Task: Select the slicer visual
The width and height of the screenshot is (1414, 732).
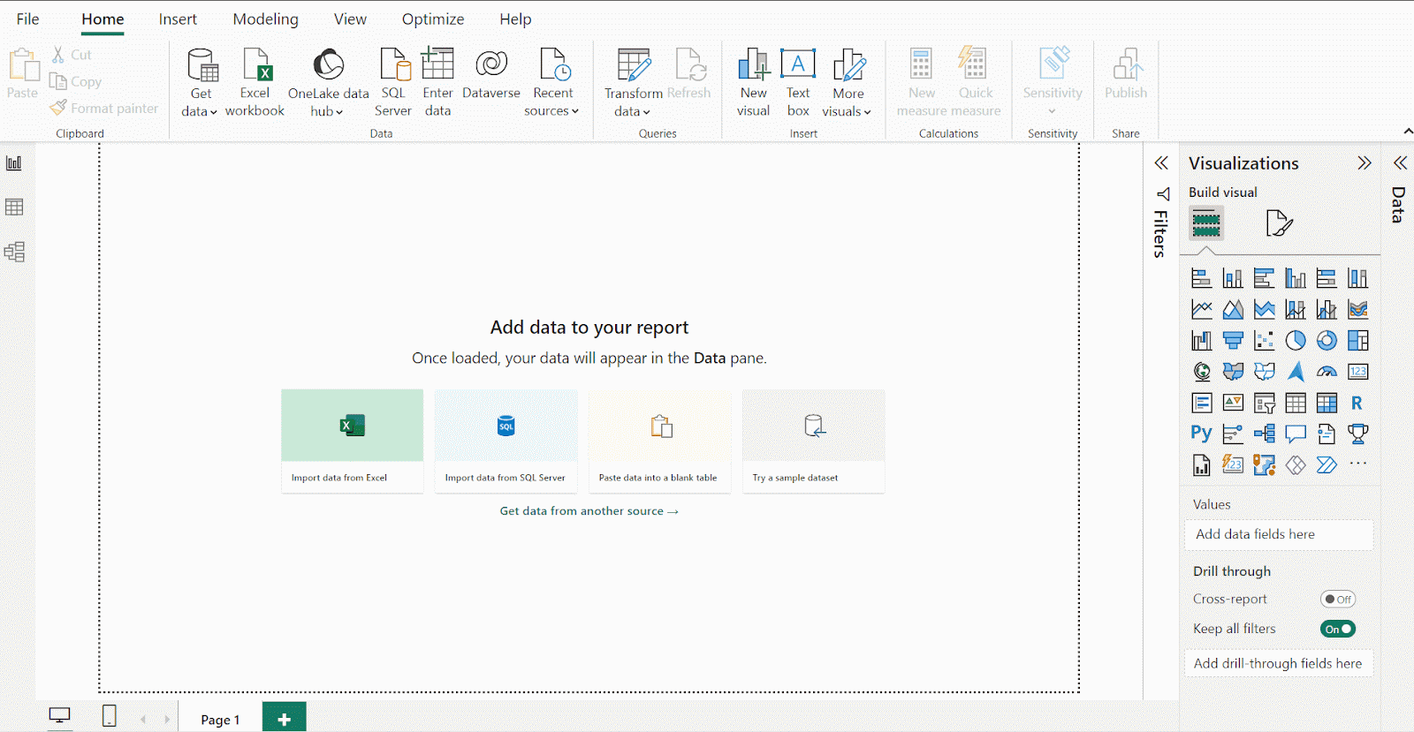Action: (x=1265, y=403)
